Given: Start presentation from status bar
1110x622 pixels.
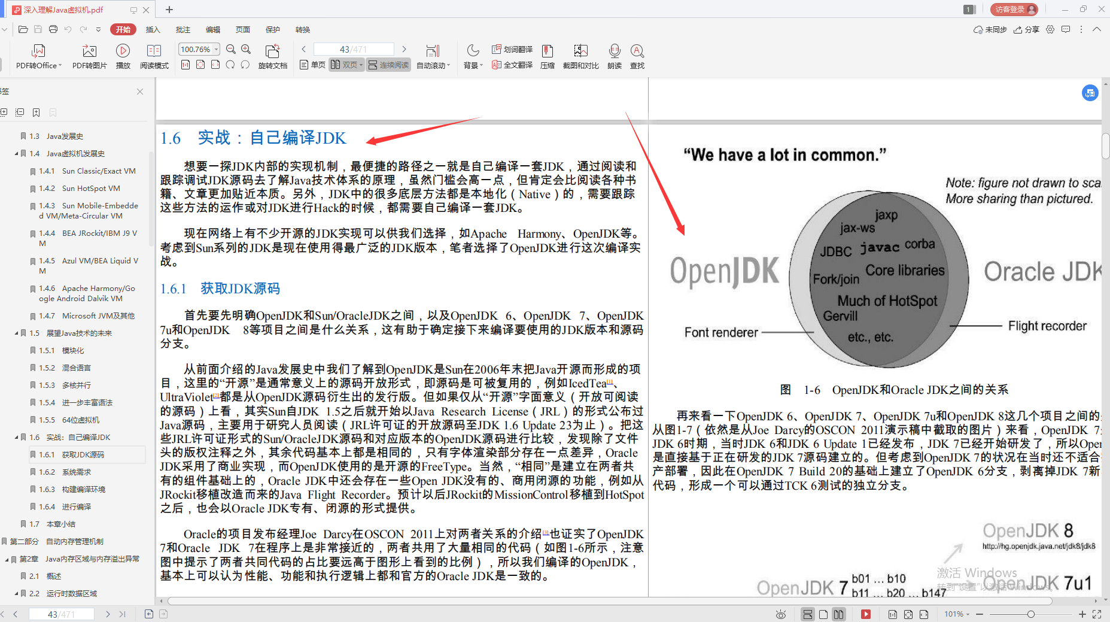Looking at the screenshot, I should click(x=866, y=614).
